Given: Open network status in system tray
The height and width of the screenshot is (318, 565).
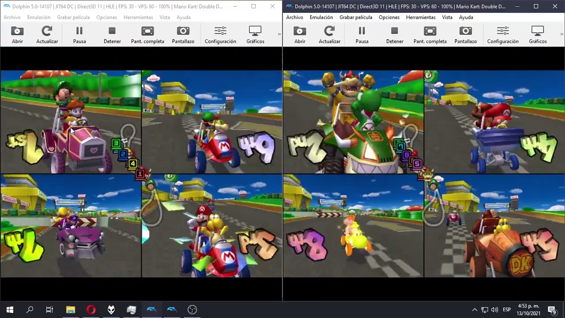Looking at the screenshot, I should coord(485,310).
